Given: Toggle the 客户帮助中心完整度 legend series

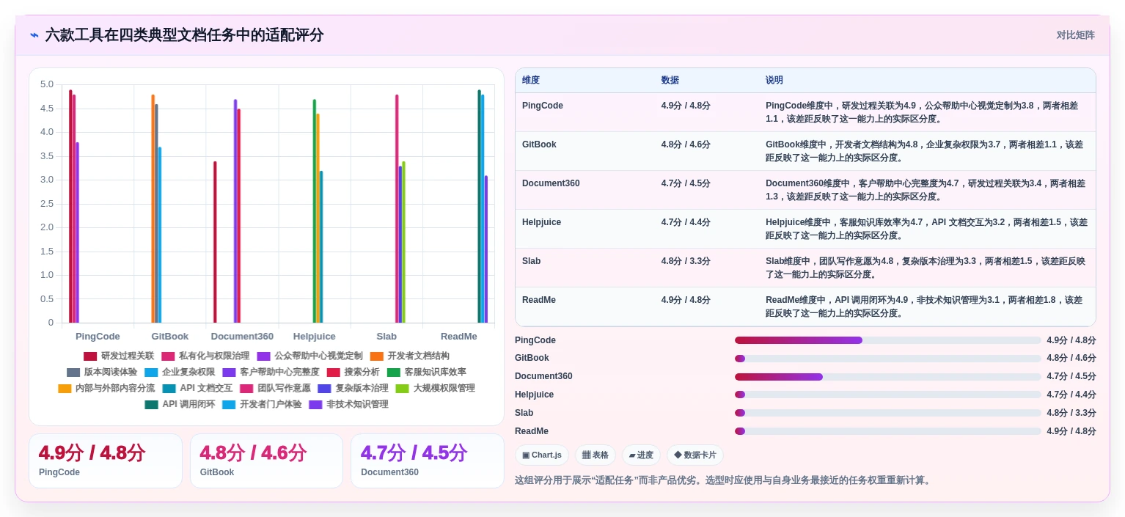Looking at the screenshot, I should [271, 372].
